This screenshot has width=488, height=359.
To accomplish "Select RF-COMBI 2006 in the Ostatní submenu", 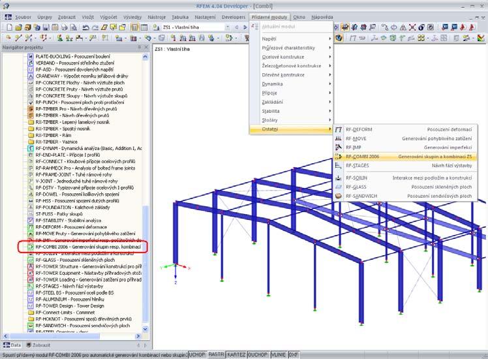I will tap(405, 157).
